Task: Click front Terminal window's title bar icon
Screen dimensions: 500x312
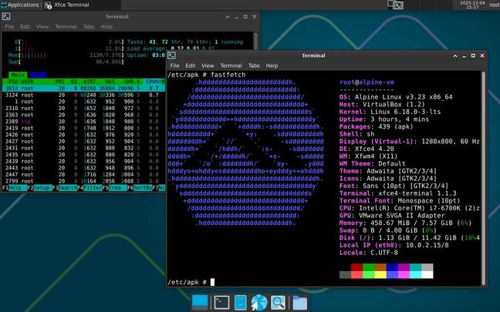Action: coord(171,55)
